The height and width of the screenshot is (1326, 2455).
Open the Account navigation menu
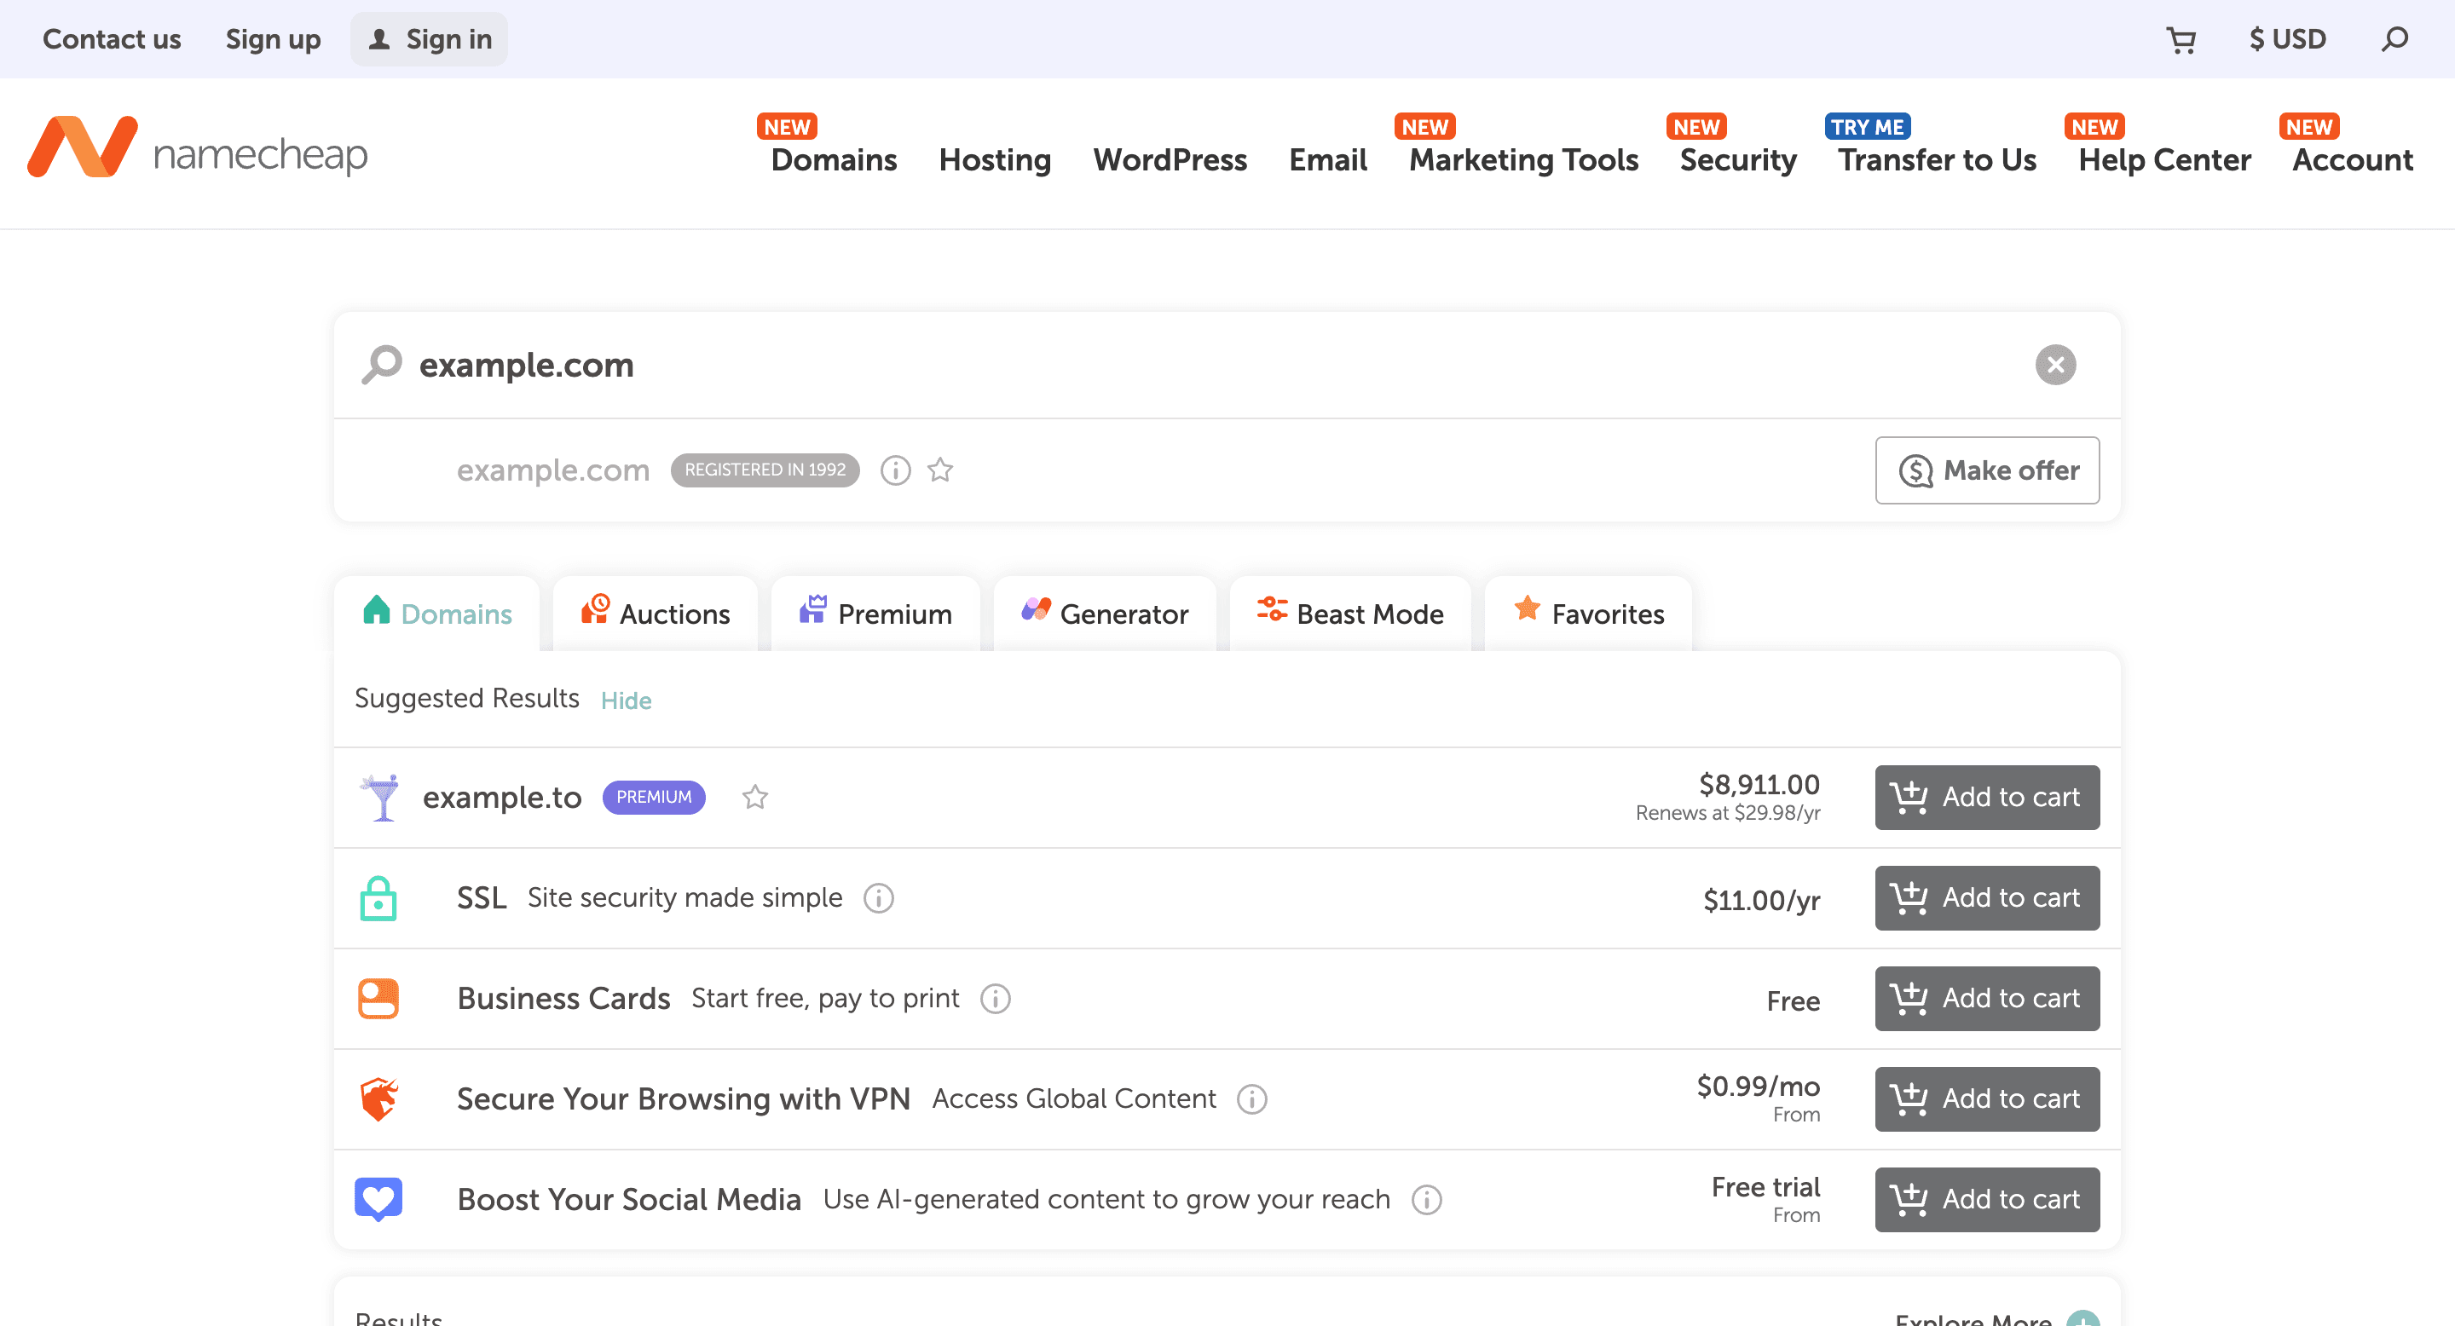(x=2352, y=160)
